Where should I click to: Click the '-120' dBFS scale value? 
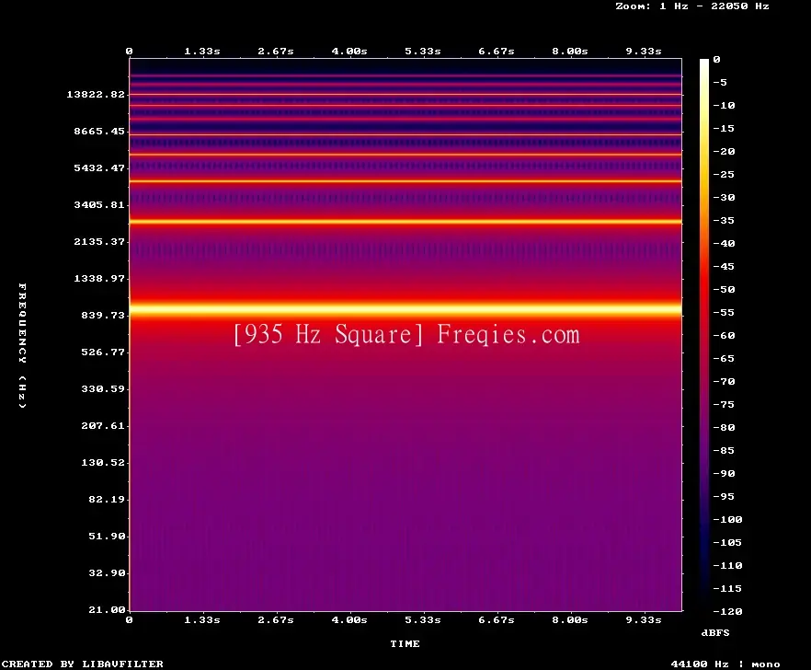click(727, 611)
